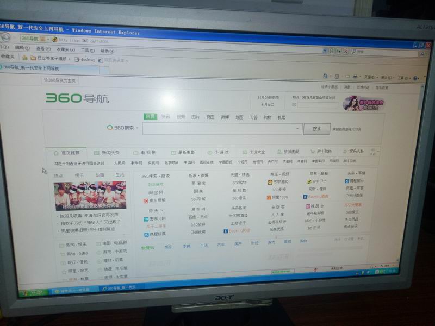Click the green zoom progress bar in status bar
The image size is (435, 326).
click(282, 272)
